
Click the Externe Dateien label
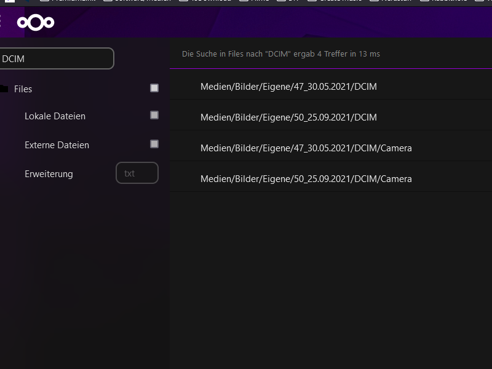[57, 145]
